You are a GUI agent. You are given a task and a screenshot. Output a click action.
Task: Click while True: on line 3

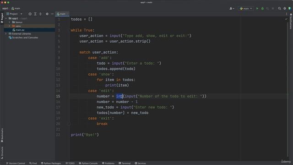click(x=82, y=30)
